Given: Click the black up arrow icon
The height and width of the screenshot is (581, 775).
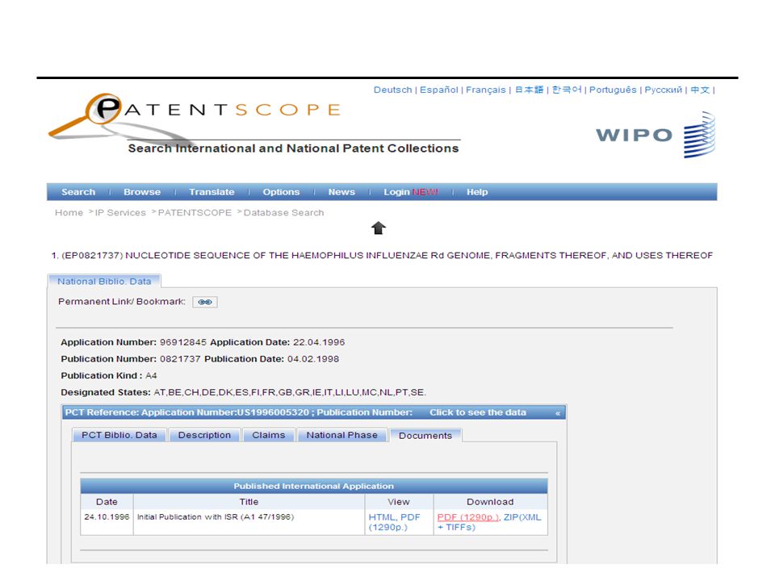Looking at the screenshot, I should [378, 228].
